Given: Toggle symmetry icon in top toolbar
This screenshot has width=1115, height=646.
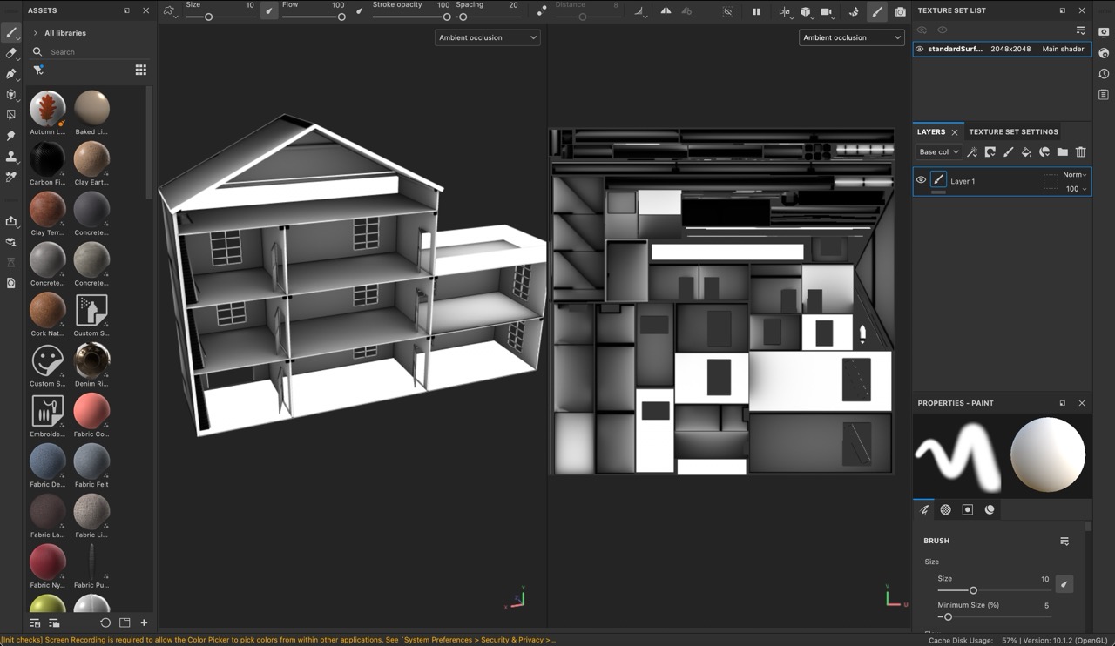Looking at the screenshot, I should pyautogui.click(x=666, y=11).
